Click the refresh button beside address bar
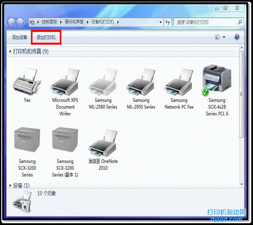Viewport: 253px width, 225px height. (x=168, y=22)
